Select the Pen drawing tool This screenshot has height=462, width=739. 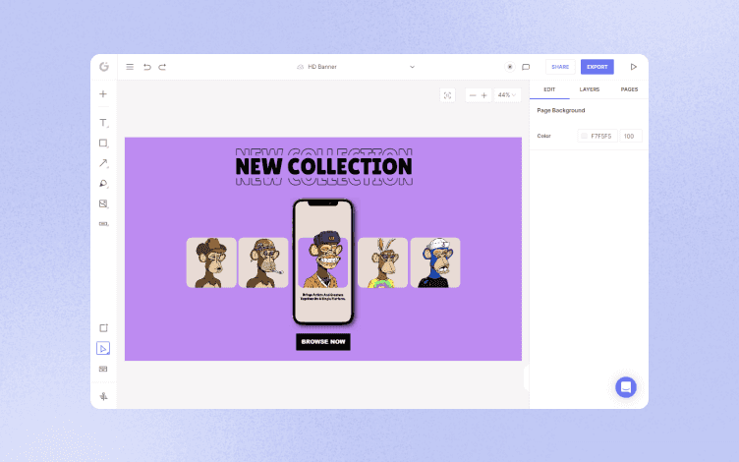coord(103,184)
